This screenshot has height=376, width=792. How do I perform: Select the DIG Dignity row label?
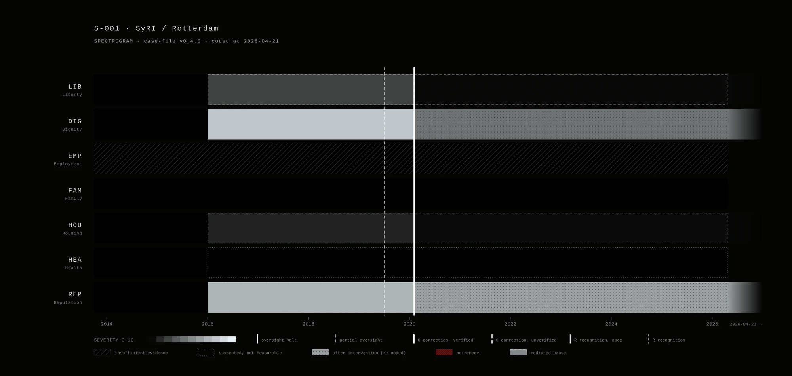click(72, 125)
